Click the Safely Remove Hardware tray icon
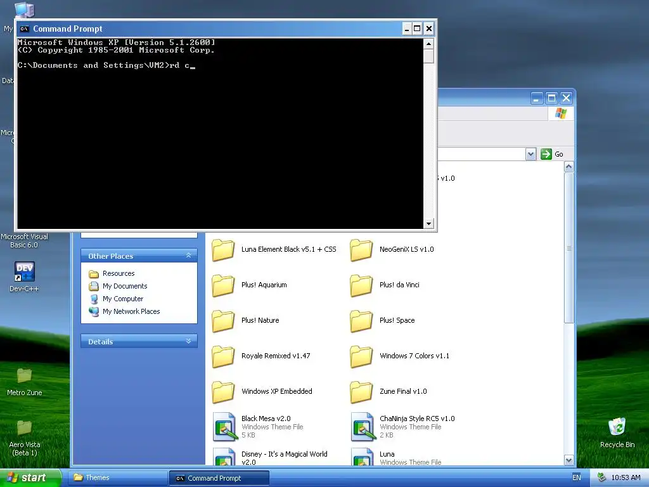 click(x=601, y=477)
